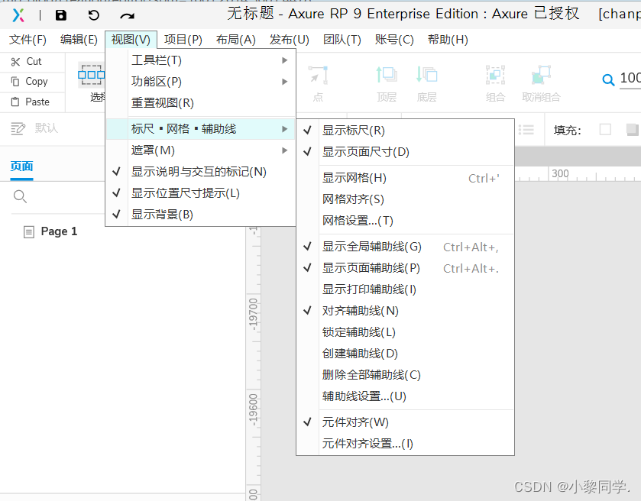This screenshot has width=641, height=501.
Task: Open the 发布(U) menu
Action: click(x=289, y=40)
